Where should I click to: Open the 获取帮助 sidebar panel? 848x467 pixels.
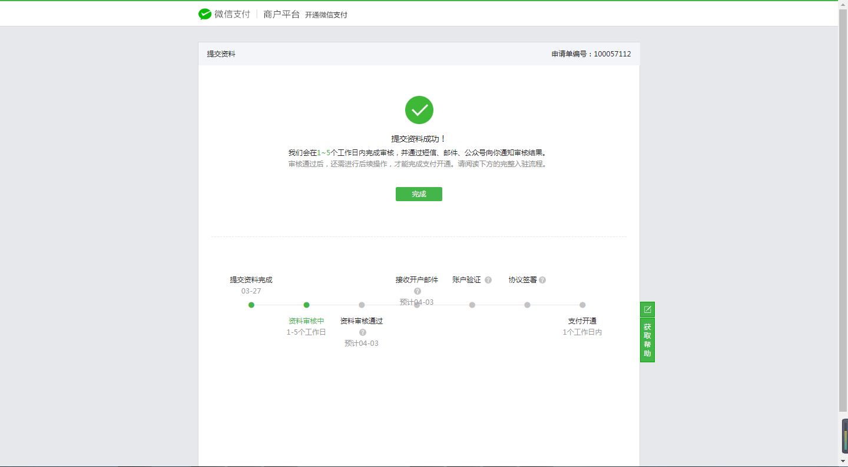tap(647, 338)
